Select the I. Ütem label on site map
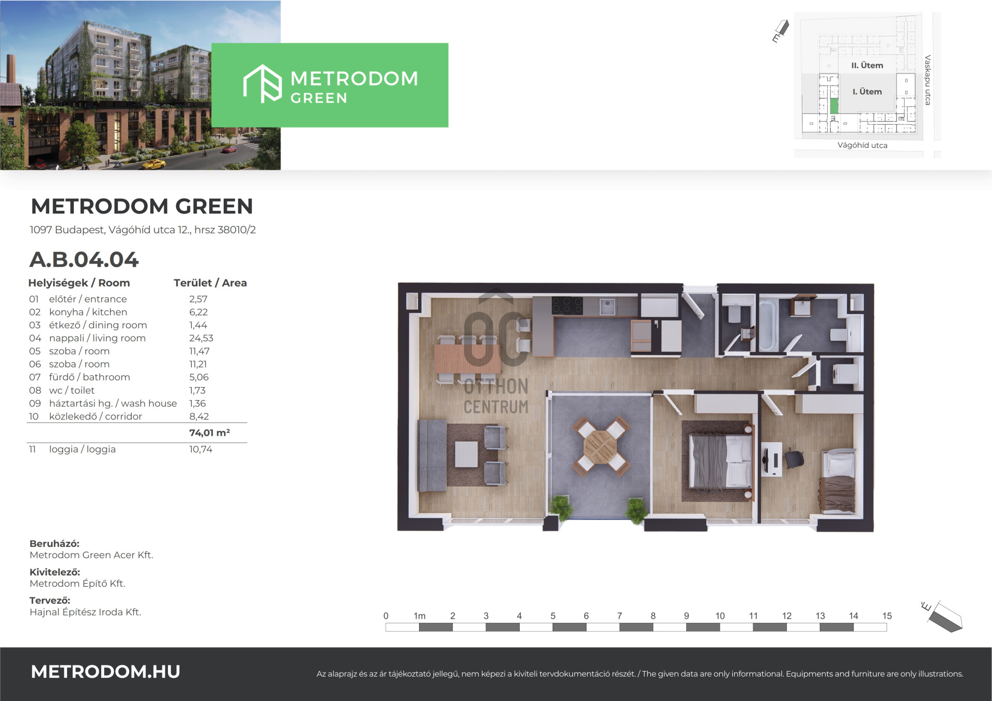Viewport: 992px width, 701px height. pyautogui.click(x=867, y=92)
